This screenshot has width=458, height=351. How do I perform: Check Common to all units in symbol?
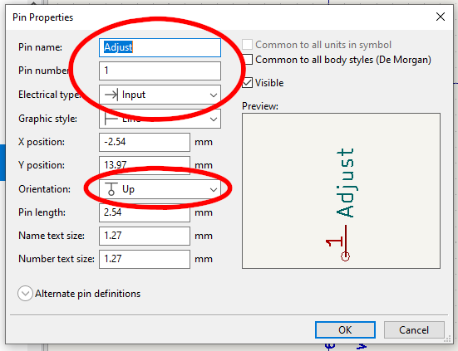point(247,45)
